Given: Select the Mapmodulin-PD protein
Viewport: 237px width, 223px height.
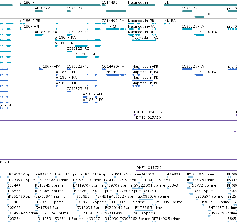Looking at the screenshot, I should click(x=143, y=80).
